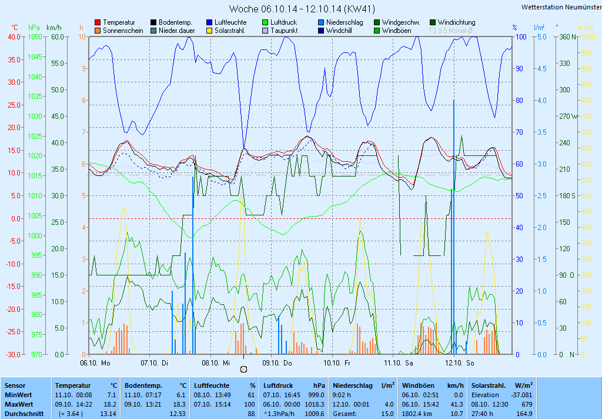Click the dark blue Windchill legend swatch

[321, 31]
